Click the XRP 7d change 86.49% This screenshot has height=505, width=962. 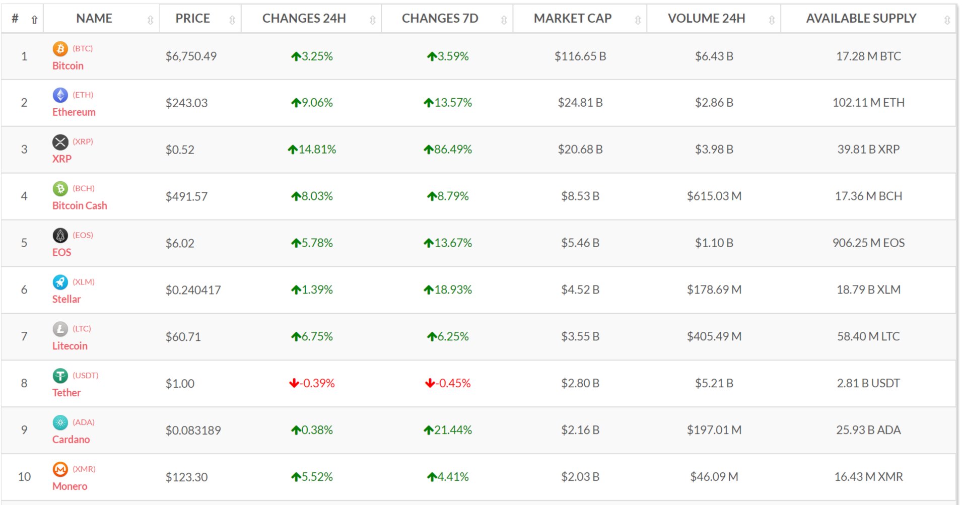[448, 150]
